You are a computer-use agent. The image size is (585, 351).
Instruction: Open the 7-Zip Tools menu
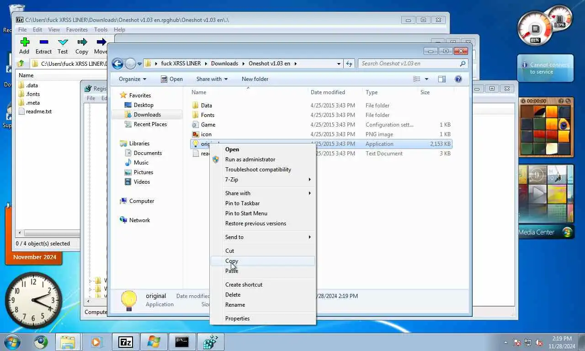pyautogui.click(x=101, y=30)
